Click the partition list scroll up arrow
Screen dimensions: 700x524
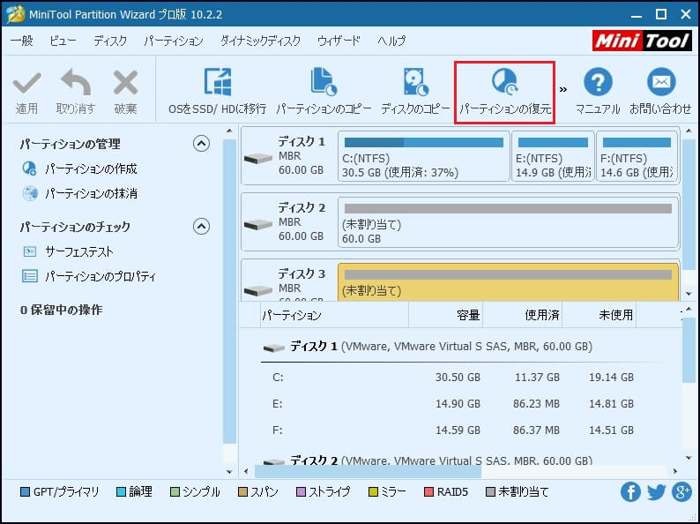tap(689, 309)
